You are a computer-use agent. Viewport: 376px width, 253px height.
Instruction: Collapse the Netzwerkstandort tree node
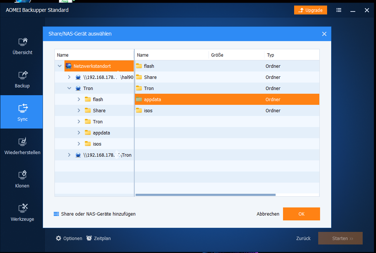[x=60, y=66]
